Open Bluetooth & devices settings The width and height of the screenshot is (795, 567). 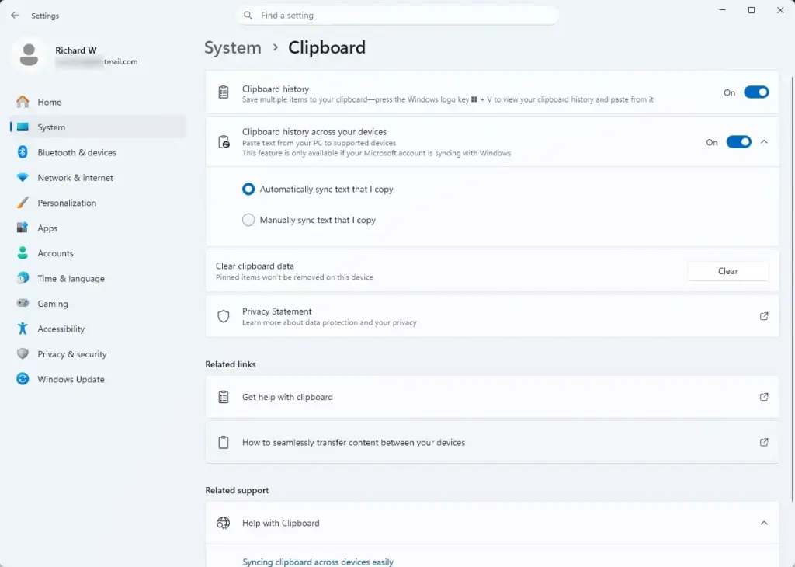point(99,152)
